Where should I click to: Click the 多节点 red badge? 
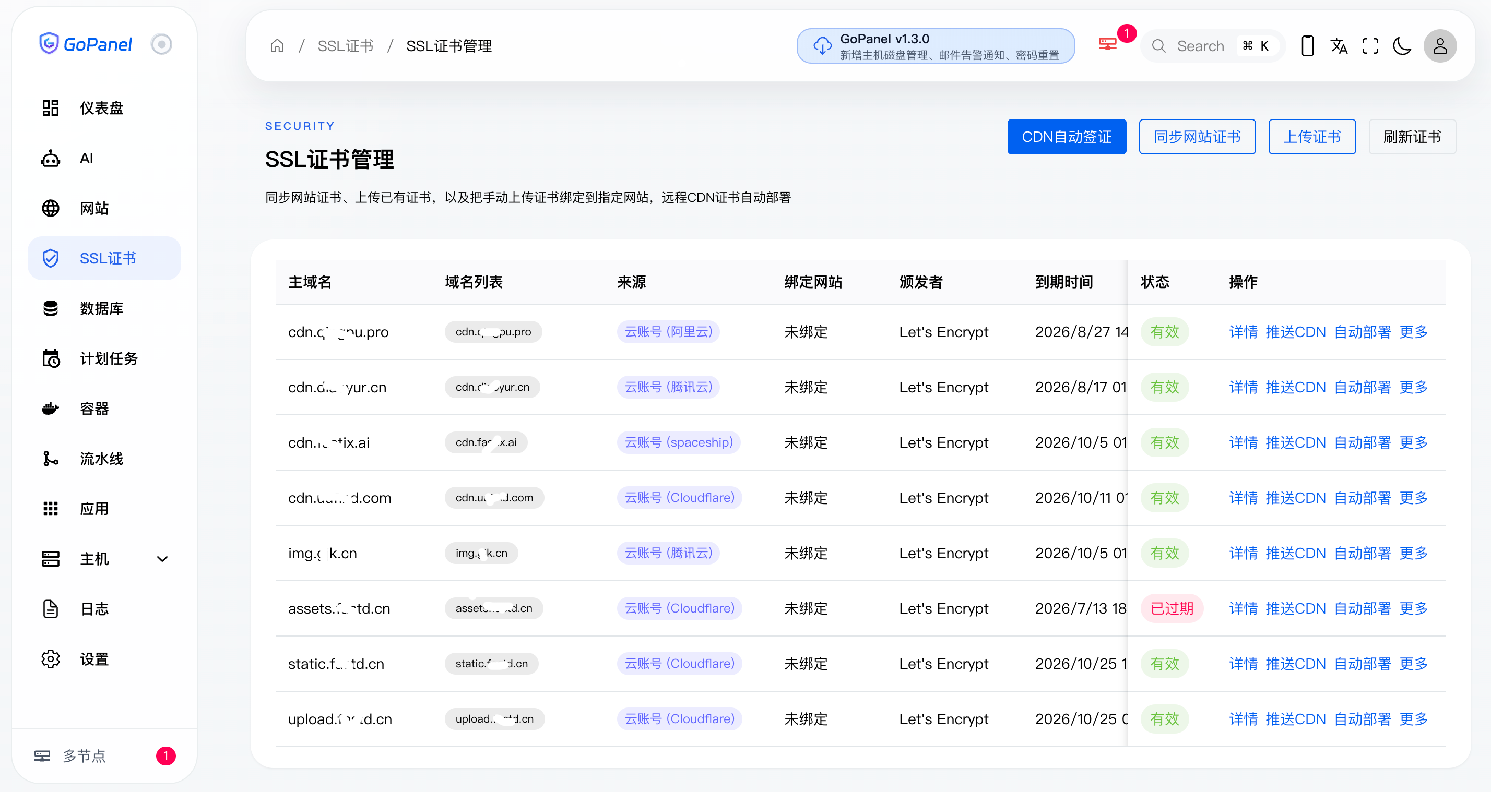pos(165,756)
